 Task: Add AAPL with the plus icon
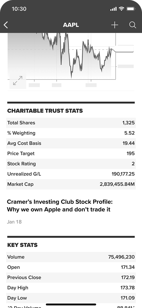115,25
